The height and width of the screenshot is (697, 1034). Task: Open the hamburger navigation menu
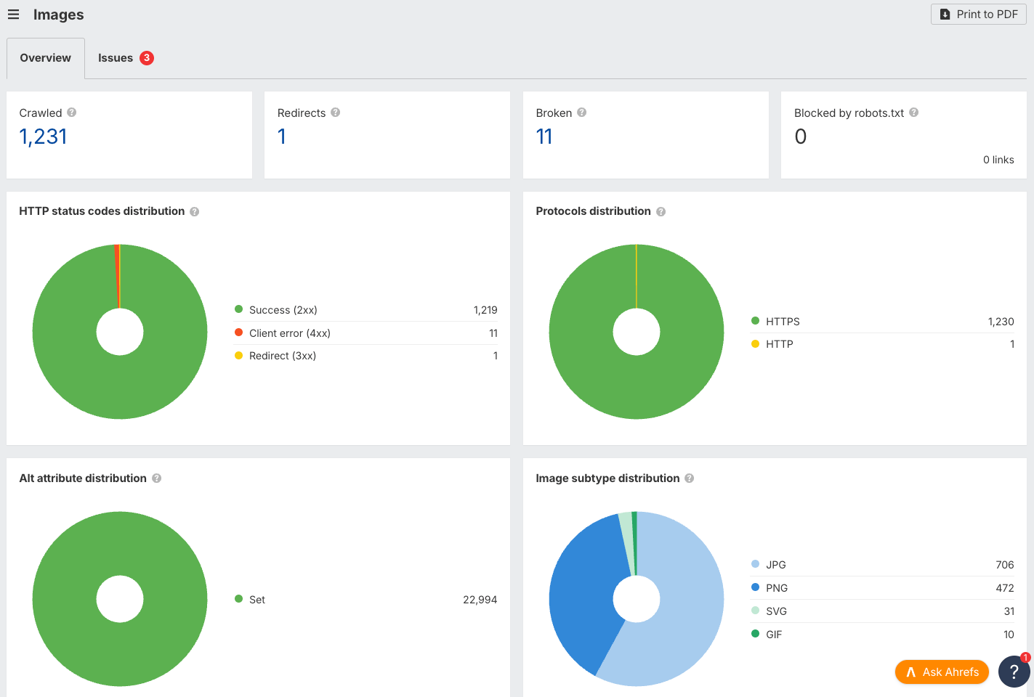13,15
